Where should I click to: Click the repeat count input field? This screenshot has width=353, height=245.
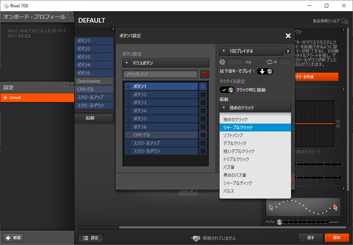coord(284,62)
